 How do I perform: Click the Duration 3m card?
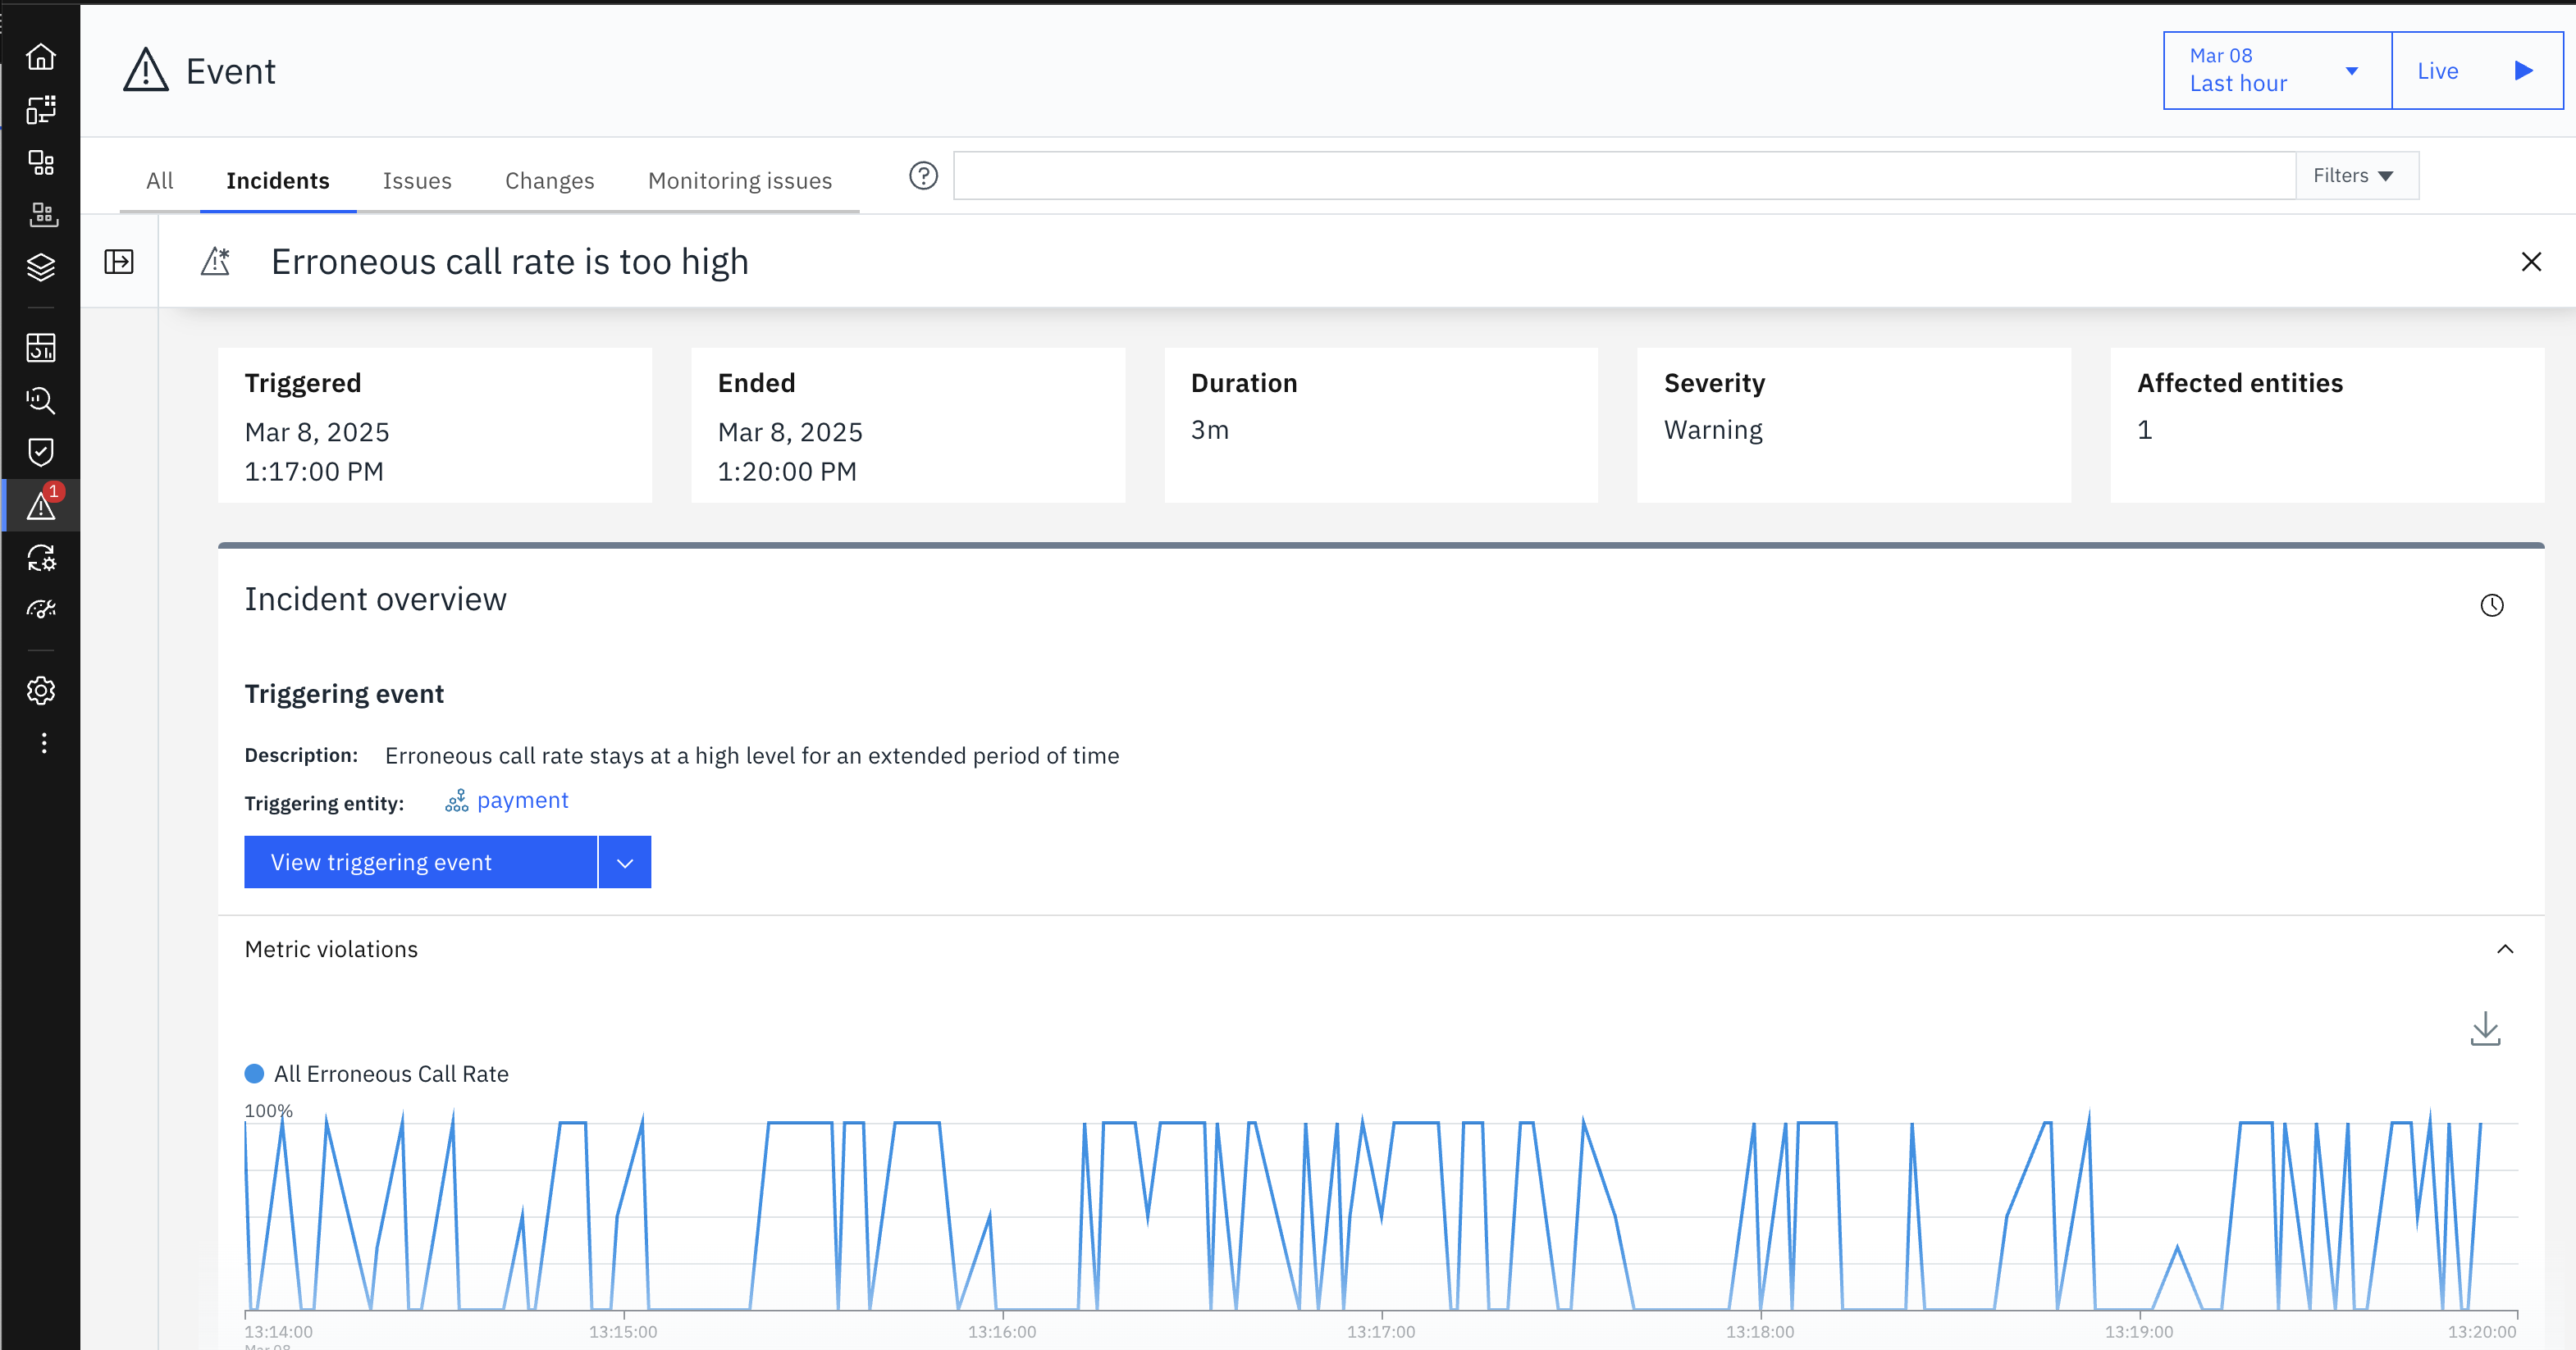point(1381,425)
